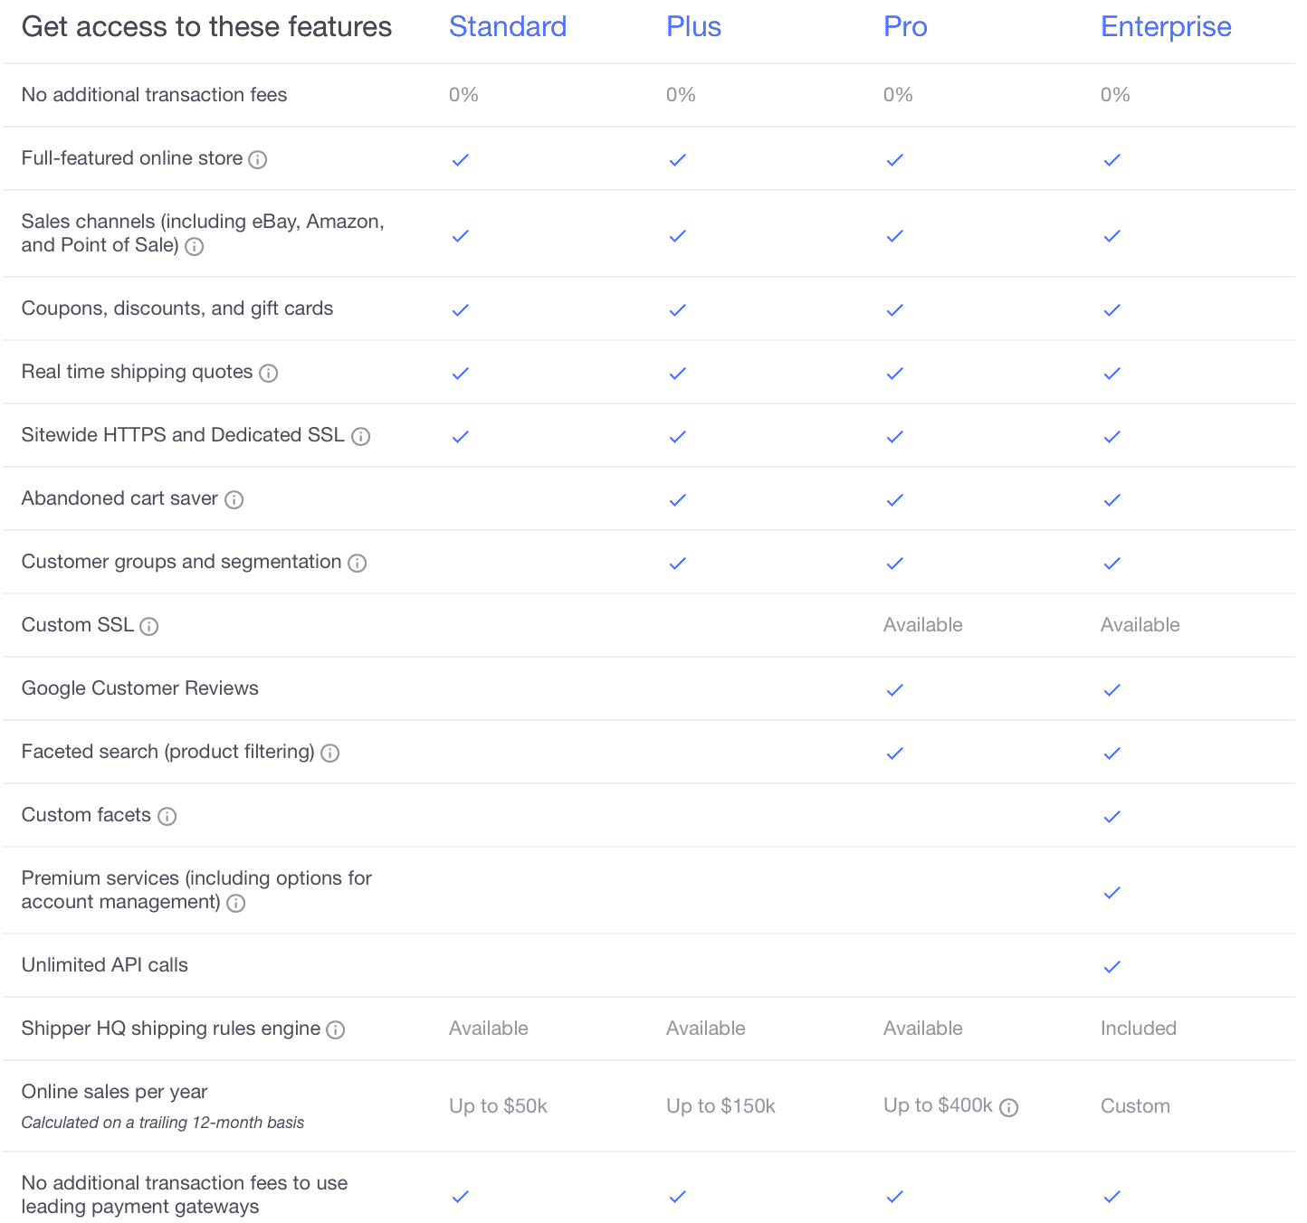Image resolution: width=1307 pixels, height=1223 pixels.
Task: Open the Enterprise plan link
Action: (x=1166, y=27)
